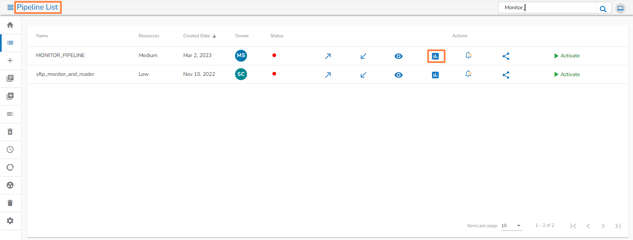Sort by Created Date column arrow
This screenshot has height=240, width=633.
[x=214, y=36]
